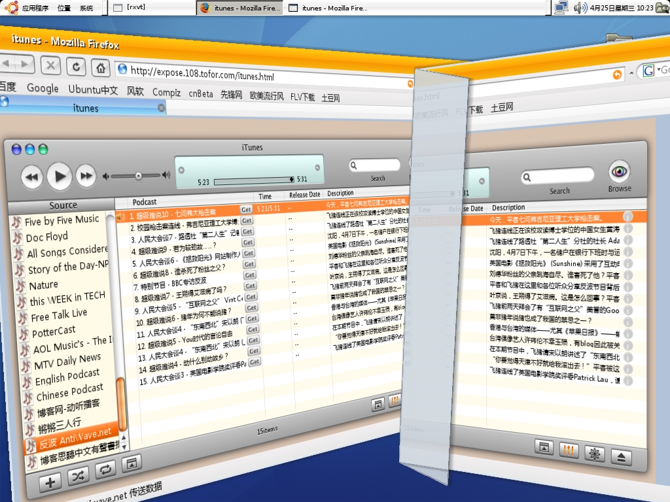Click the volume-high speaker icon

coord(166,175)
